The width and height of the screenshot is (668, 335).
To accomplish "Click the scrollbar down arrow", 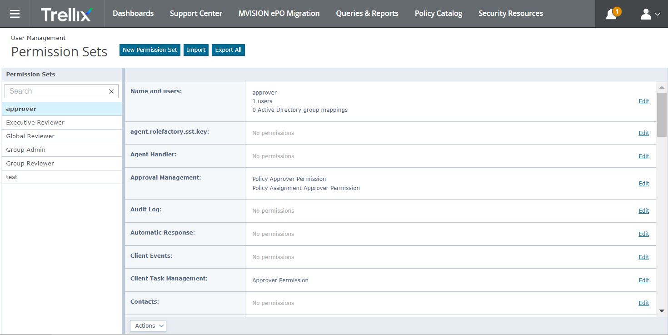I will coord(662,311).
